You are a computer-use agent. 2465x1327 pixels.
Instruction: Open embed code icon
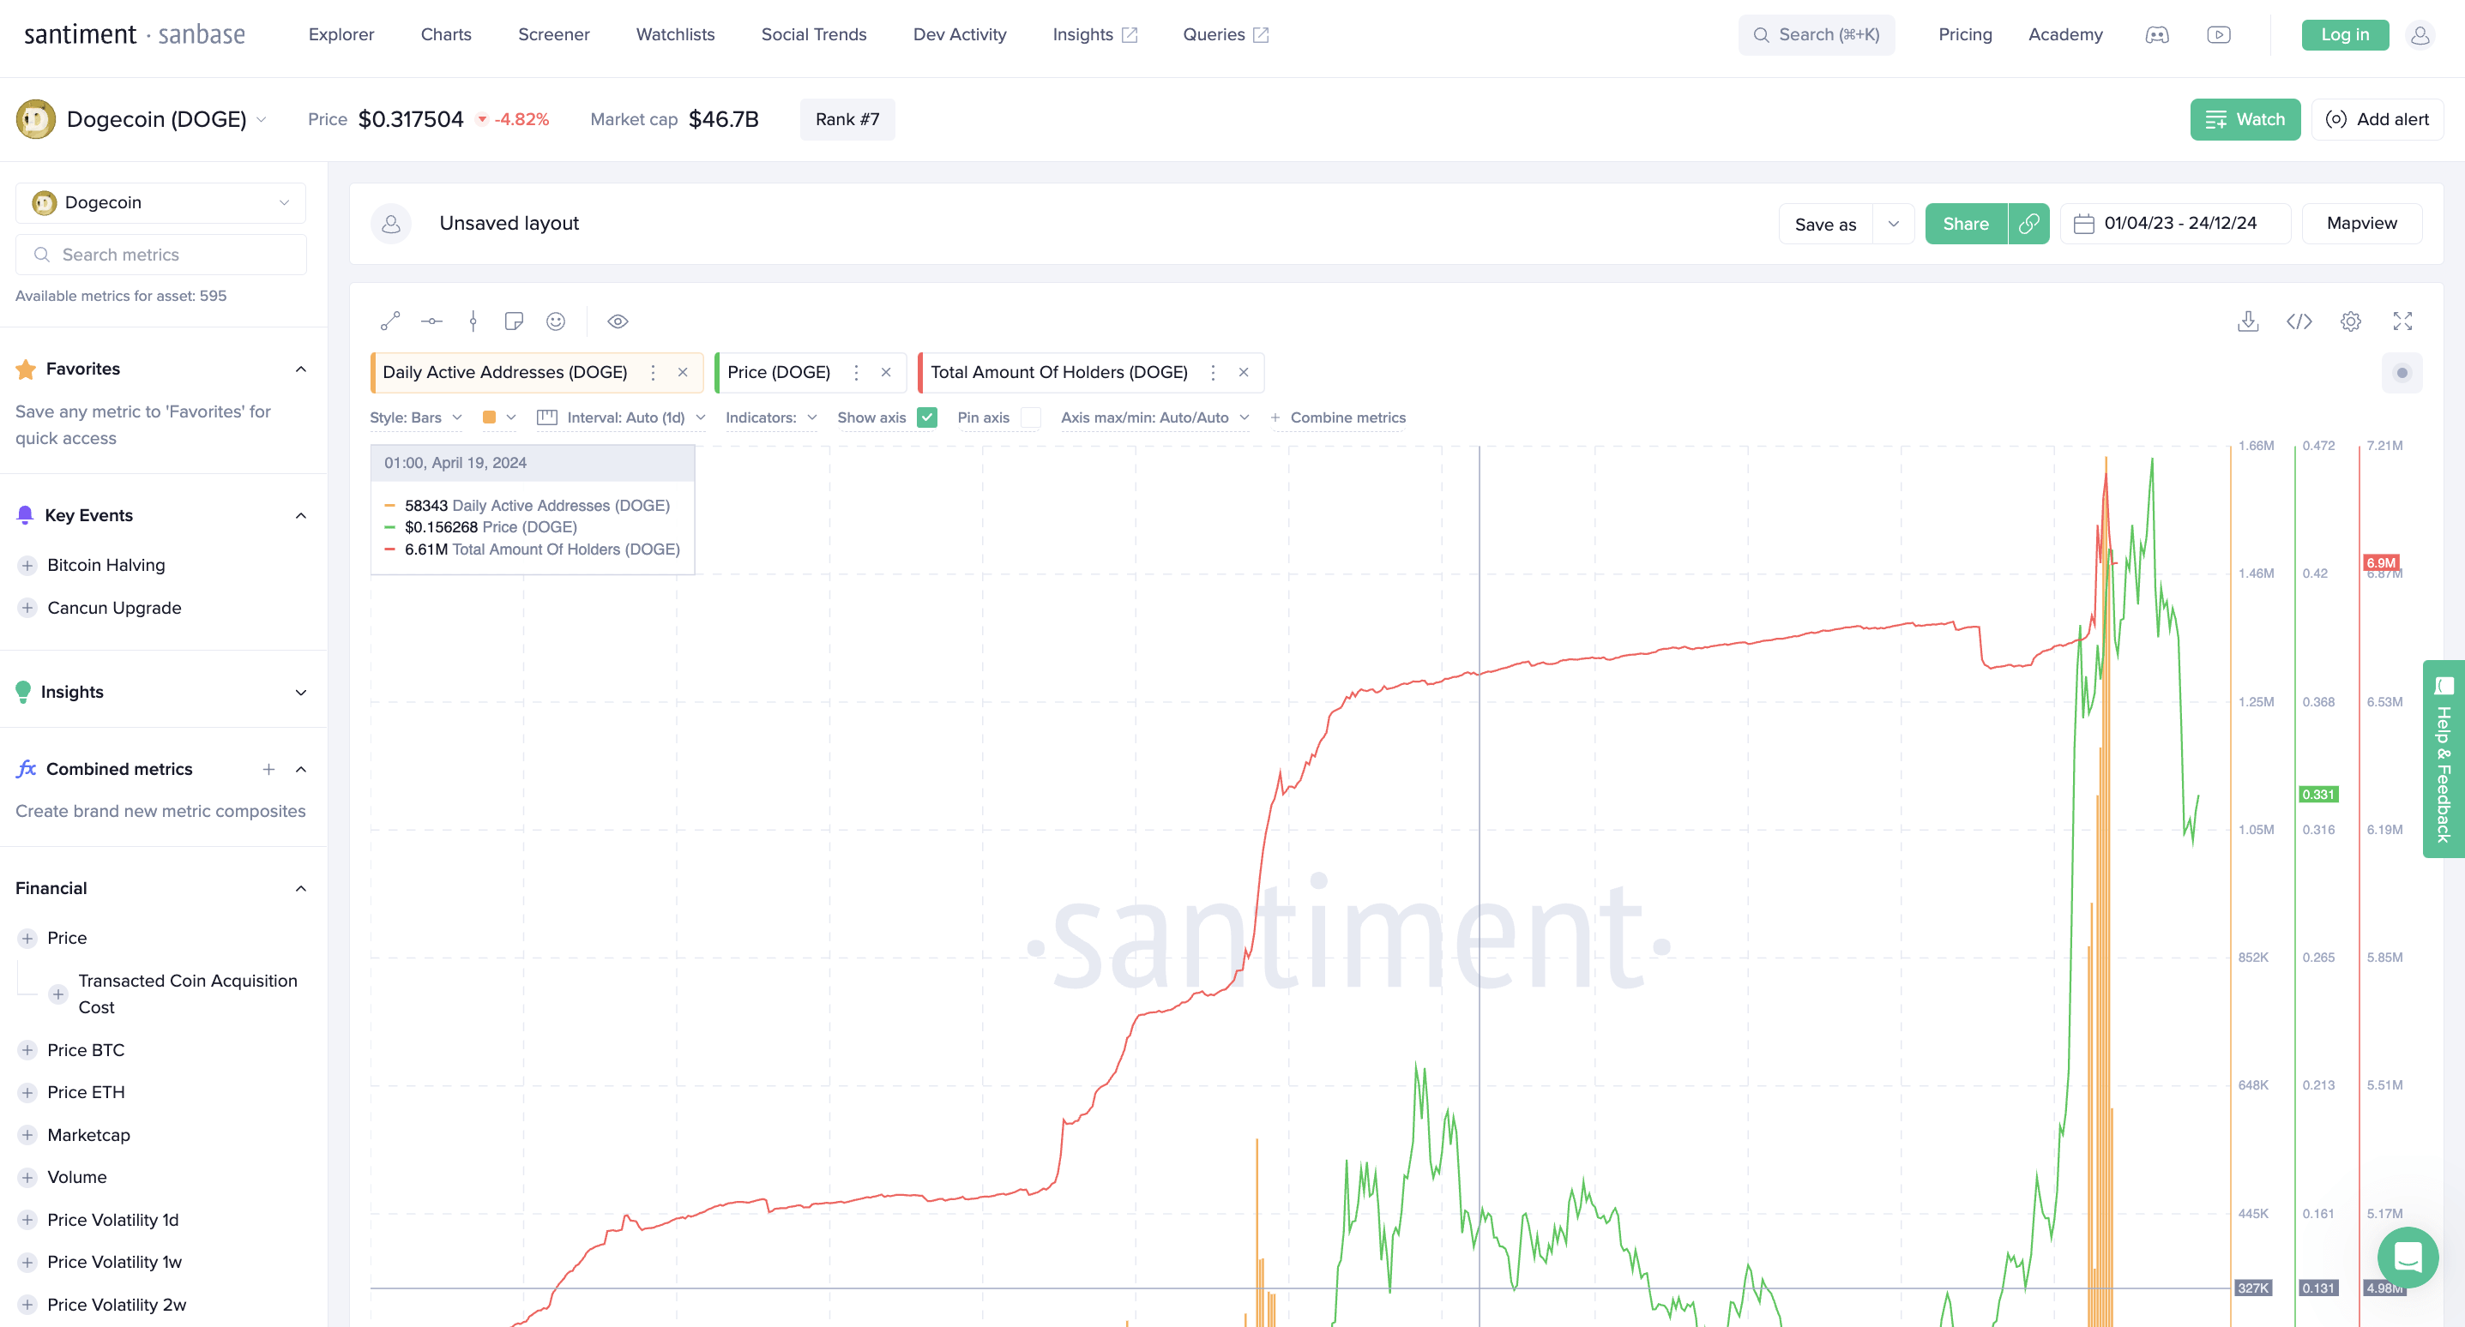(x=2299, y=321)
